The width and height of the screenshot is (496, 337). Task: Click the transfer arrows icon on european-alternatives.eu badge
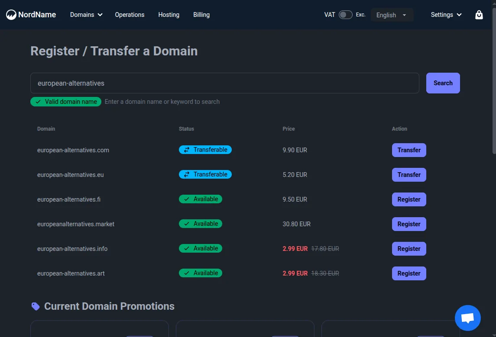[x=185, y=174]
